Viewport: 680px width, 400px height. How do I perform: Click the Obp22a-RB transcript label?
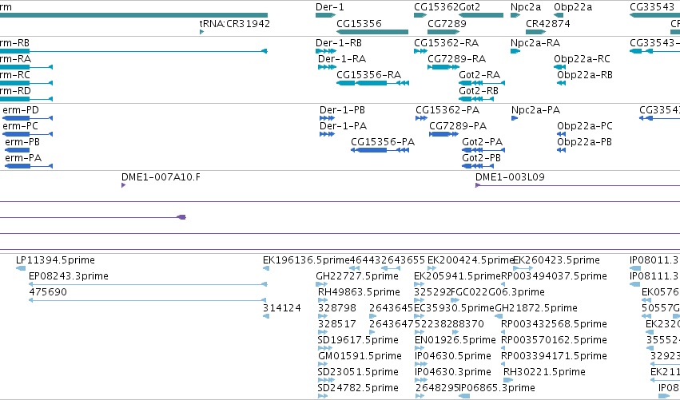(585, 75)
